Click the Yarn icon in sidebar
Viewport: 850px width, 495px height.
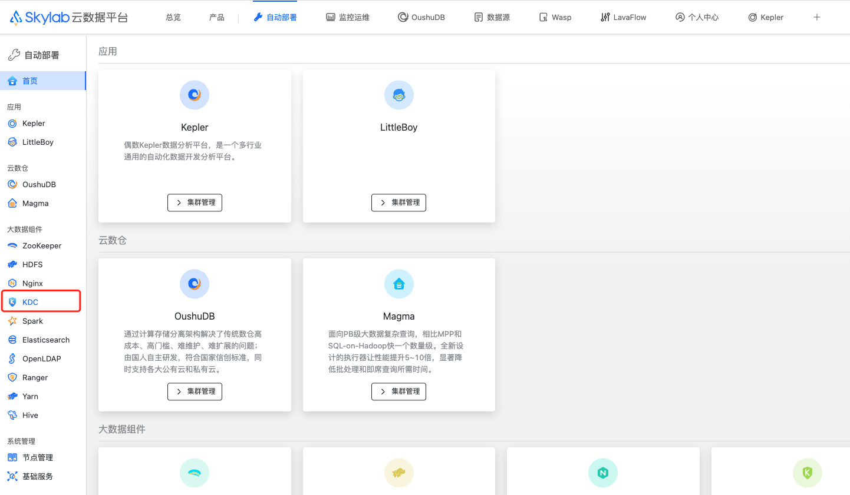[12, 397]
